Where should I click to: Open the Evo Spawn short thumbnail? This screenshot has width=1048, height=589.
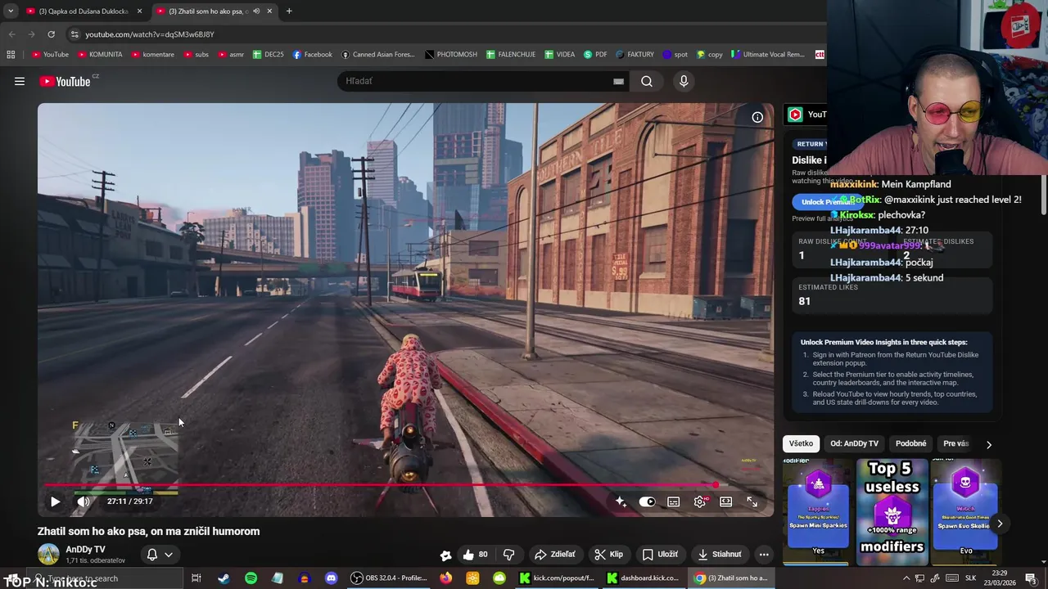point(965,511)
